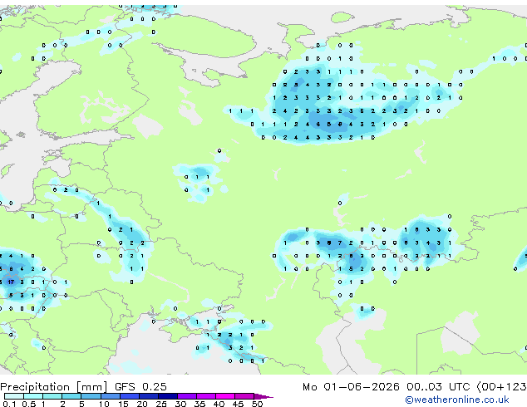Click the '50' legend scale label

(258, 404)
